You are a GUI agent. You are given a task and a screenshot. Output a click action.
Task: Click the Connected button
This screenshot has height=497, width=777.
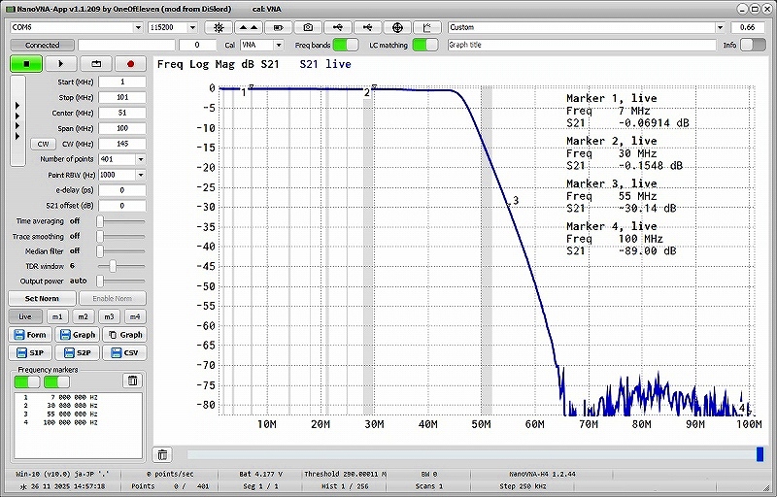[x=42, y=45]
